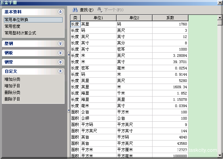Open the 常用密度 sidebar item
The width and height of the screenshot is (223, 159).
(13, 26)
